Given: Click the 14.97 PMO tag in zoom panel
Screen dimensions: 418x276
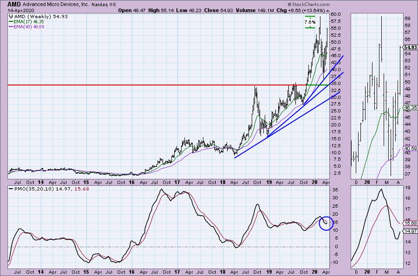Looking at the screenshot, I should point(410,231).
